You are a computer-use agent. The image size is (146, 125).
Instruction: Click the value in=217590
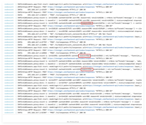coord(53,23)
